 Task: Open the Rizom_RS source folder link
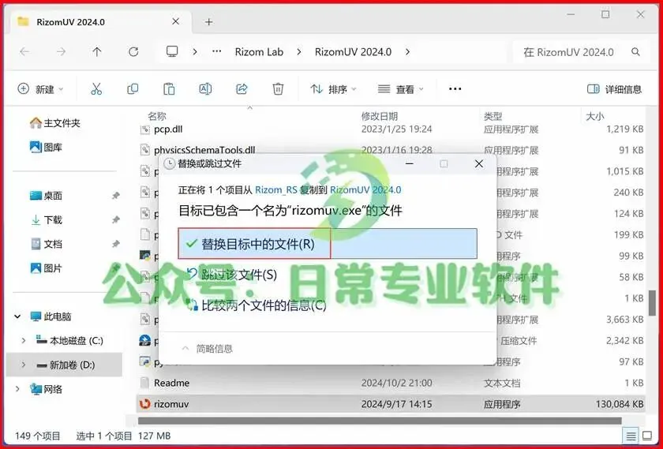pyautogui.click(x=276, y=190)
